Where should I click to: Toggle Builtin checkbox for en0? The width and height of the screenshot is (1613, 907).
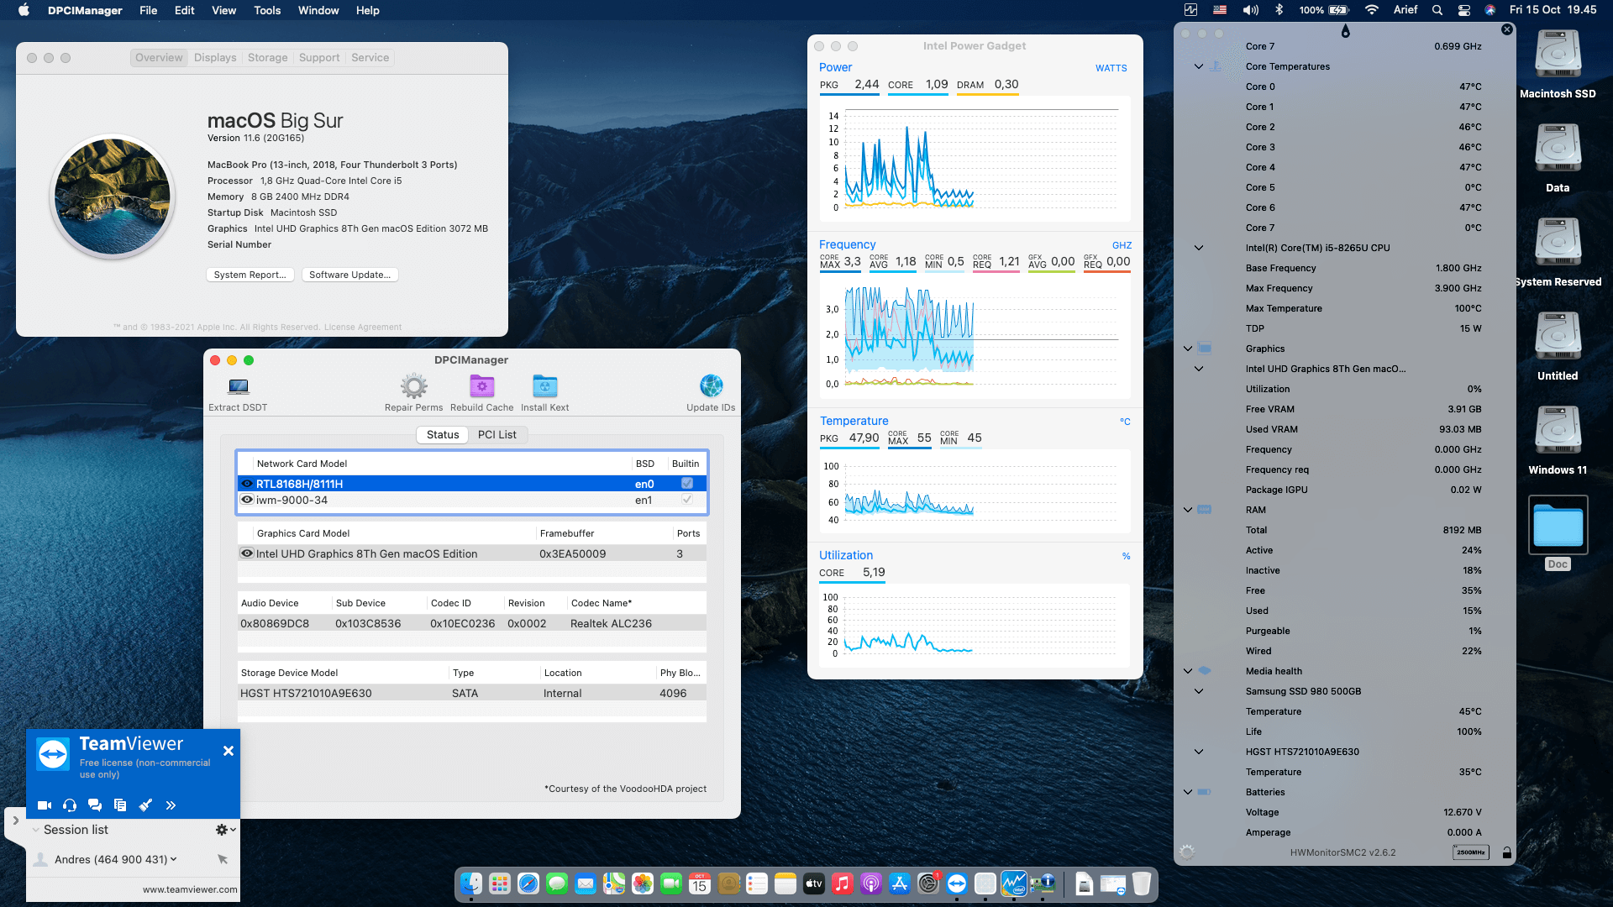coord(687,484)
